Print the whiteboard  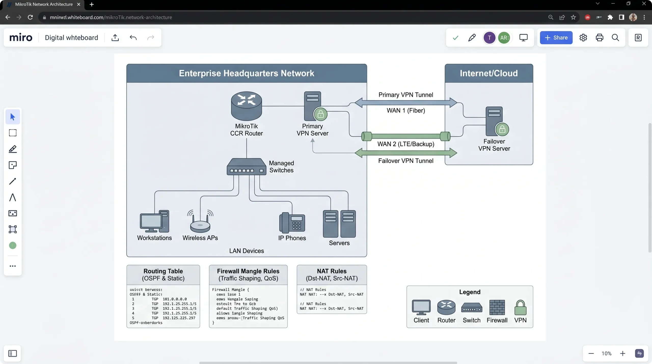[600, 38]
